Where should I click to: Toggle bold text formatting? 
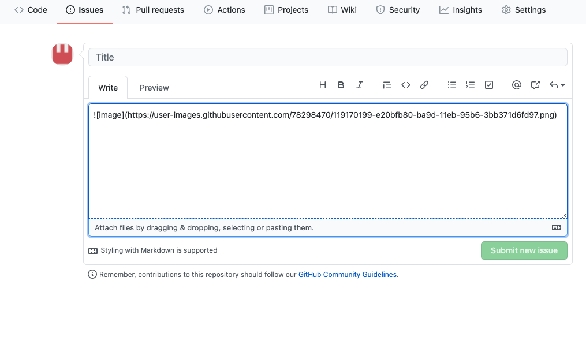(x=341, y=85)
